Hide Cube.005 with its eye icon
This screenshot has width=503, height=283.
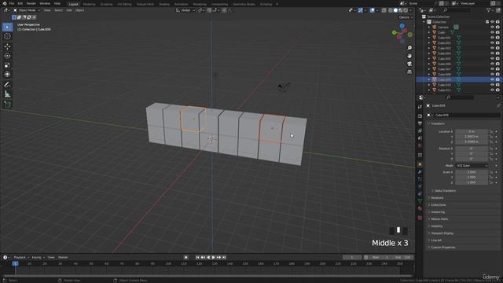[492, 59]
